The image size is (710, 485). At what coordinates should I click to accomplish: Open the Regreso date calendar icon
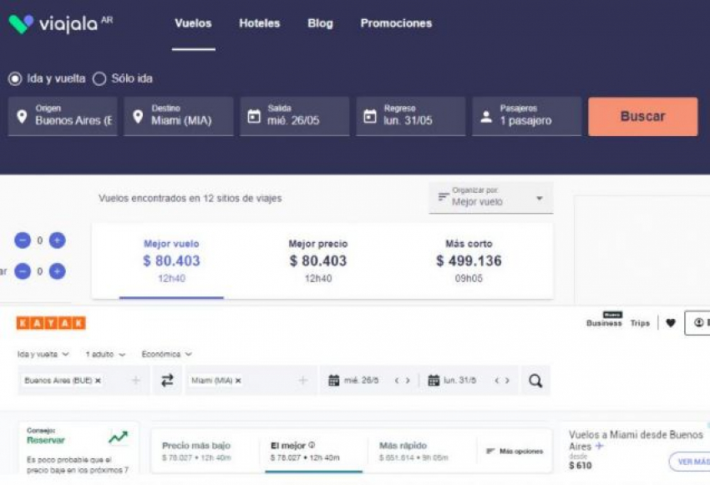coord(370,117)
